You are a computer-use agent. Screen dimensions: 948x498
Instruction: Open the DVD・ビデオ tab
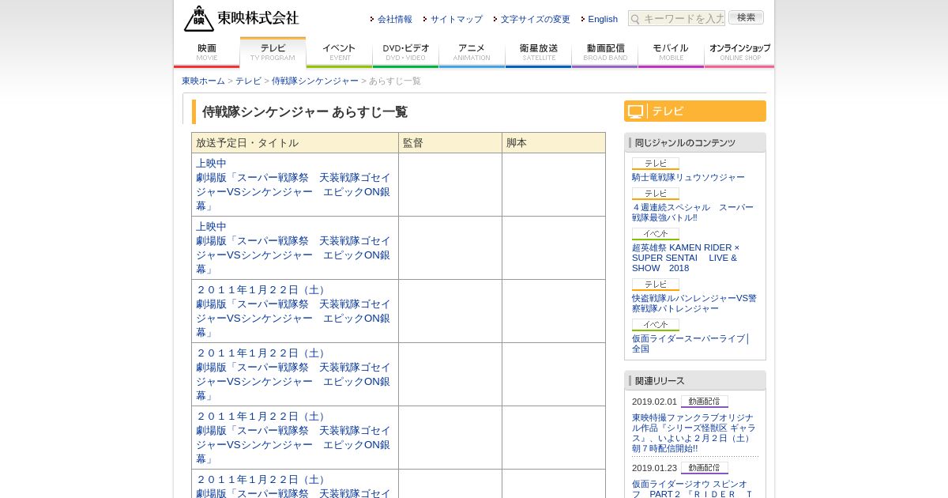click(406, 52)
